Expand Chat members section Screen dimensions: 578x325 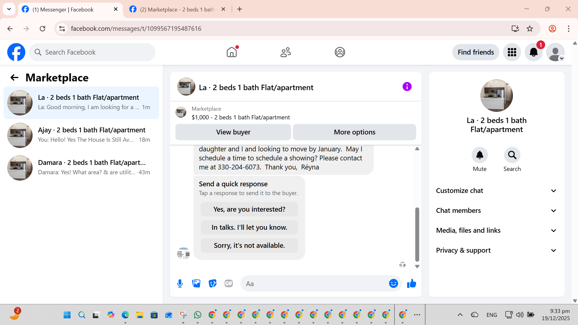pos(496,211)
